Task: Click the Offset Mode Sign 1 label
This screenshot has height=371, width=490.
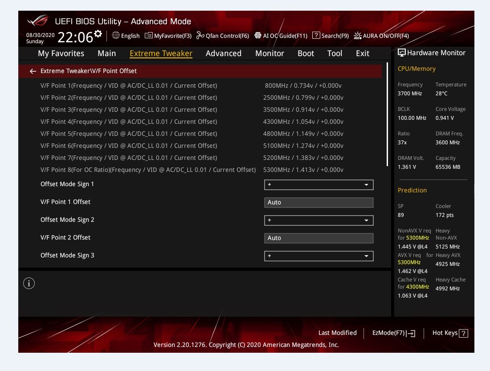Action: 67,184
